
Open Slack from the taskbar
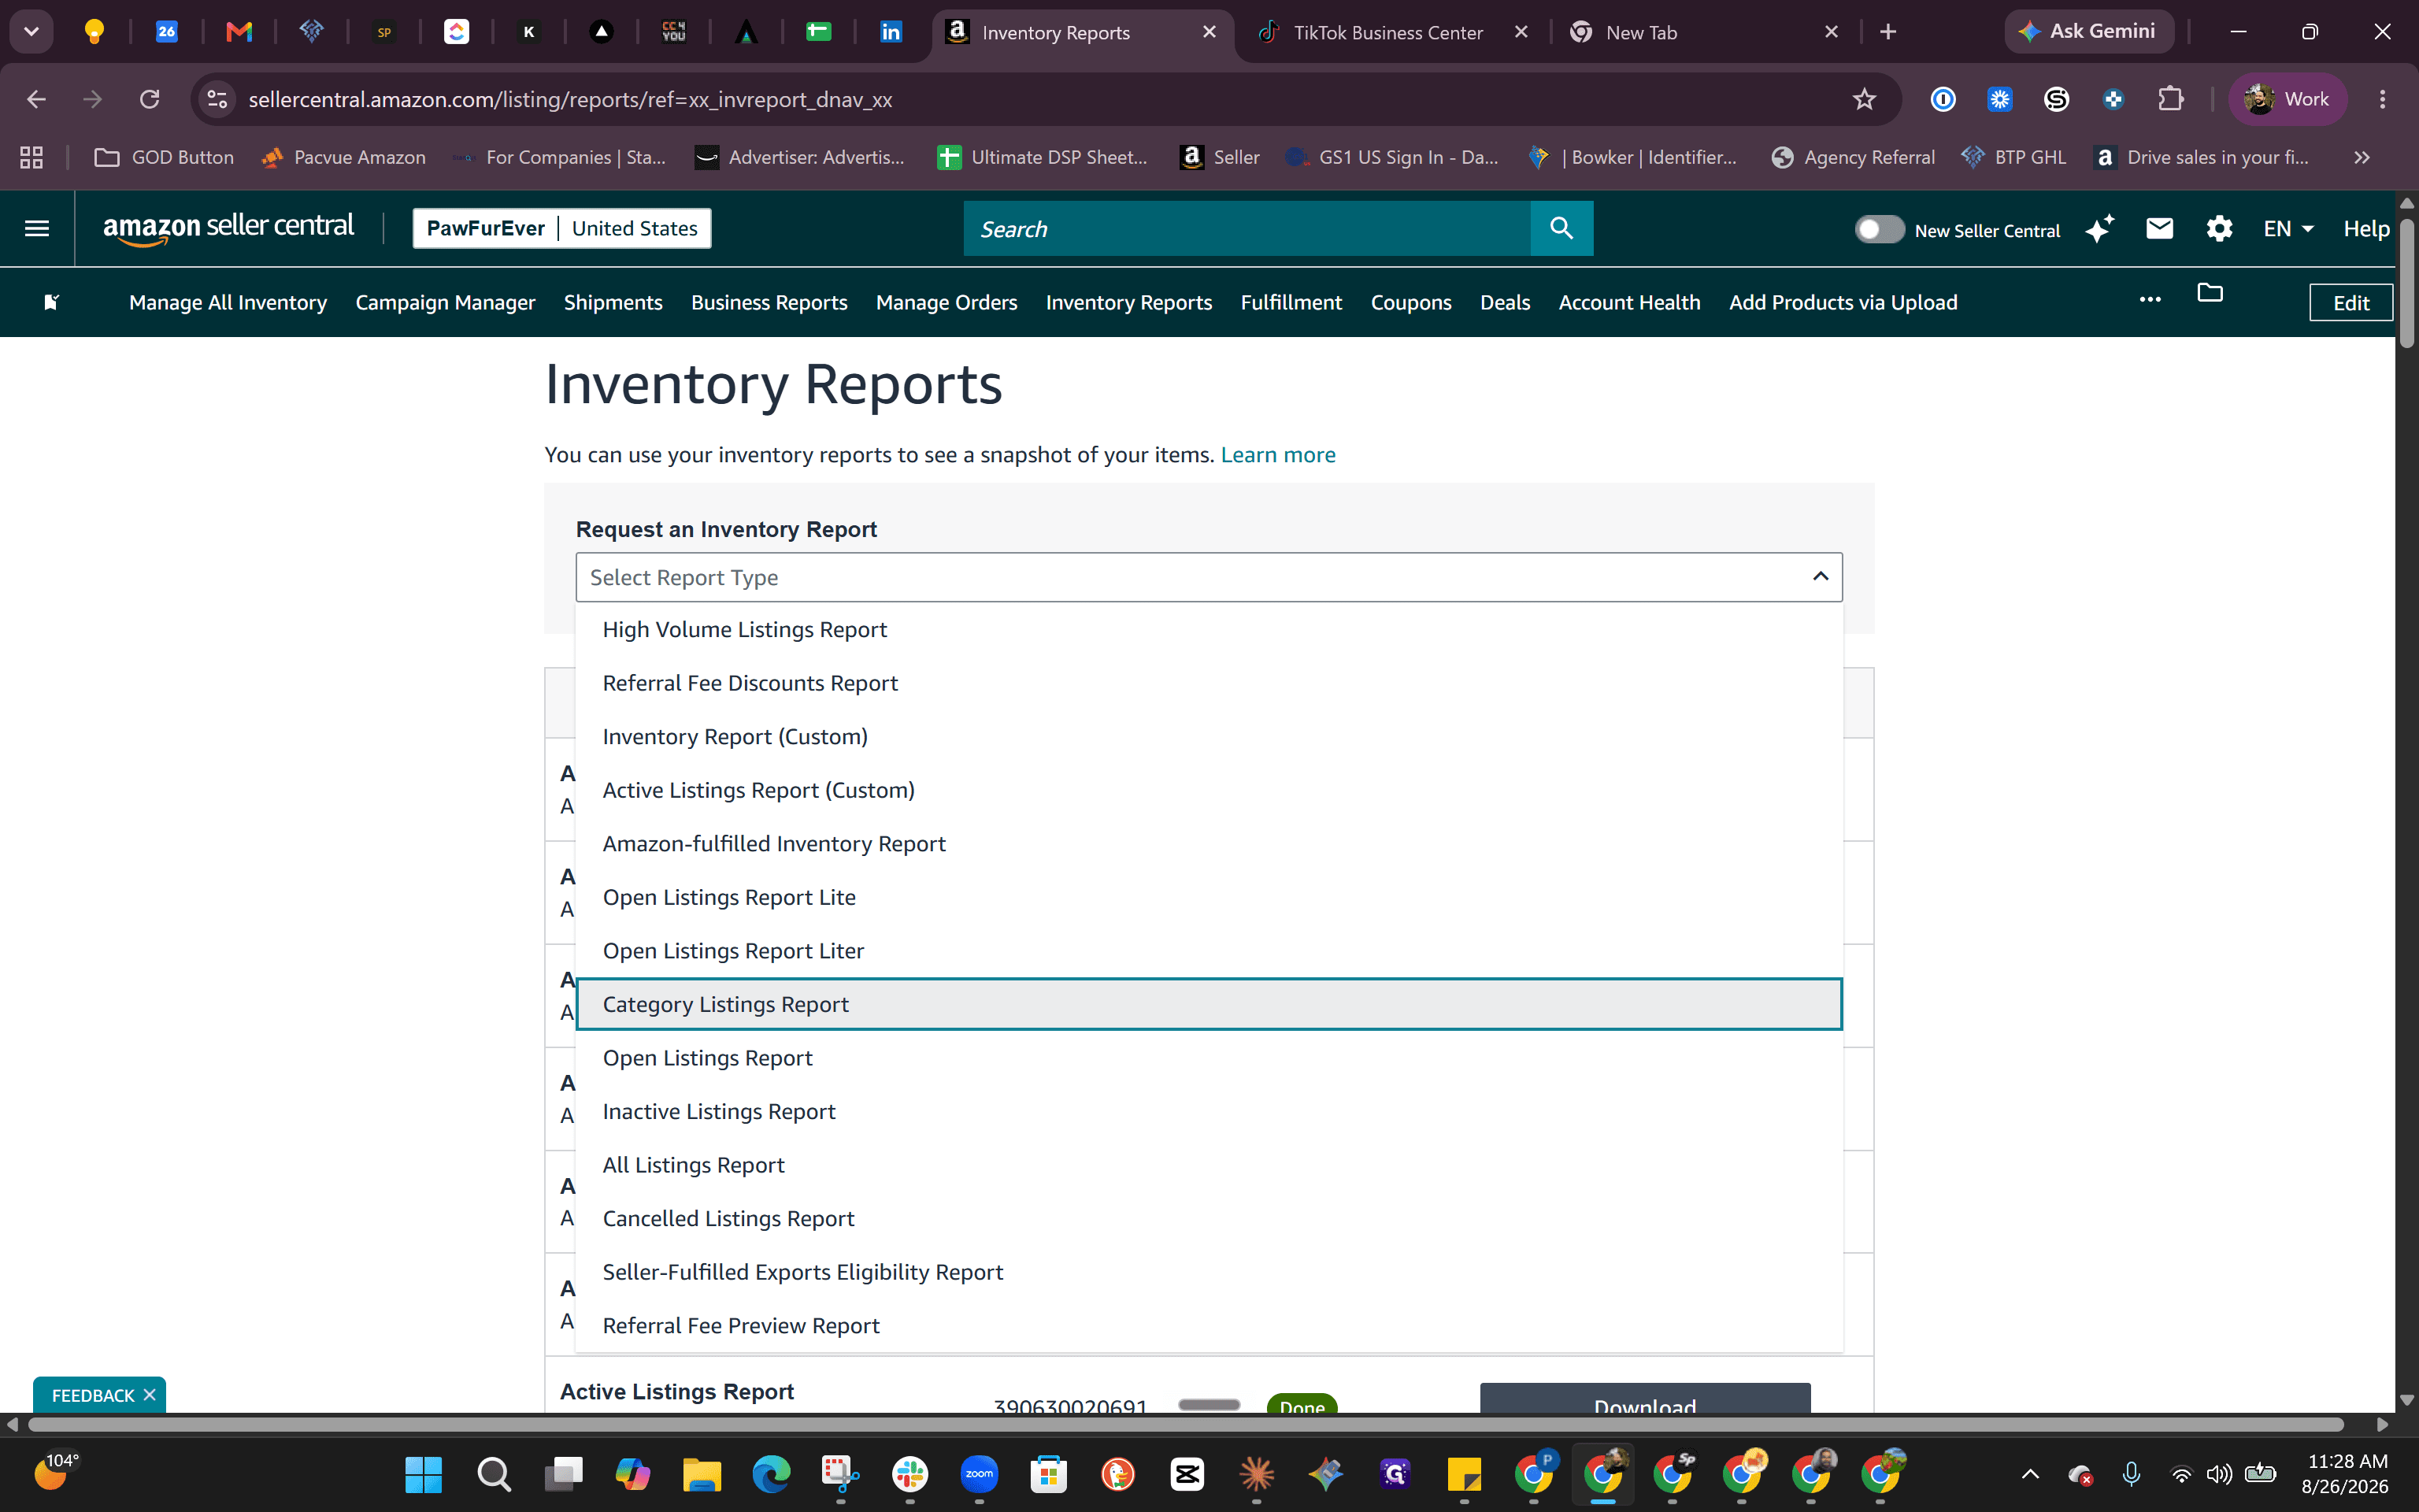tap(909, 1474)
